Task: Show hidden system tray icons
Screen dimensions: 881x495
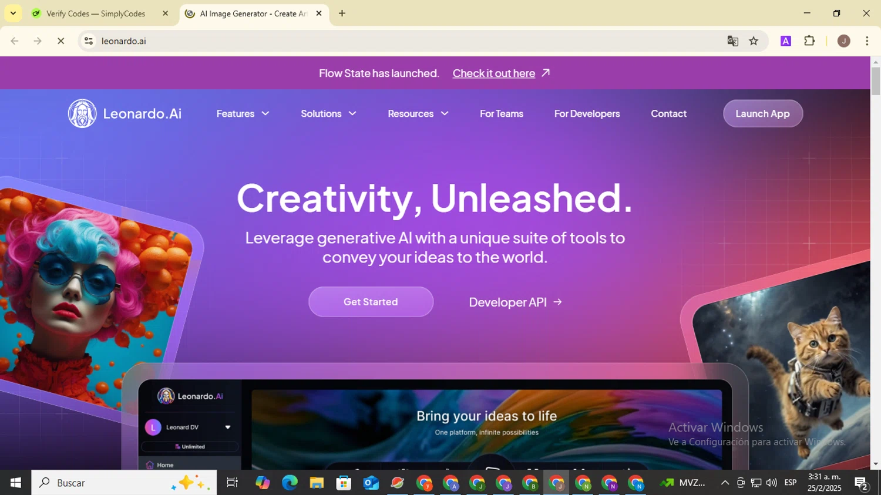Action: [x=725, y=483]
